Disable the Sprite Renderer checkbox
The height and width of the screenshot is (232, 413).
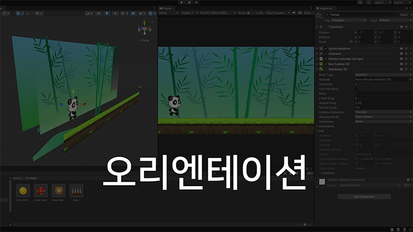click(326, 49)
